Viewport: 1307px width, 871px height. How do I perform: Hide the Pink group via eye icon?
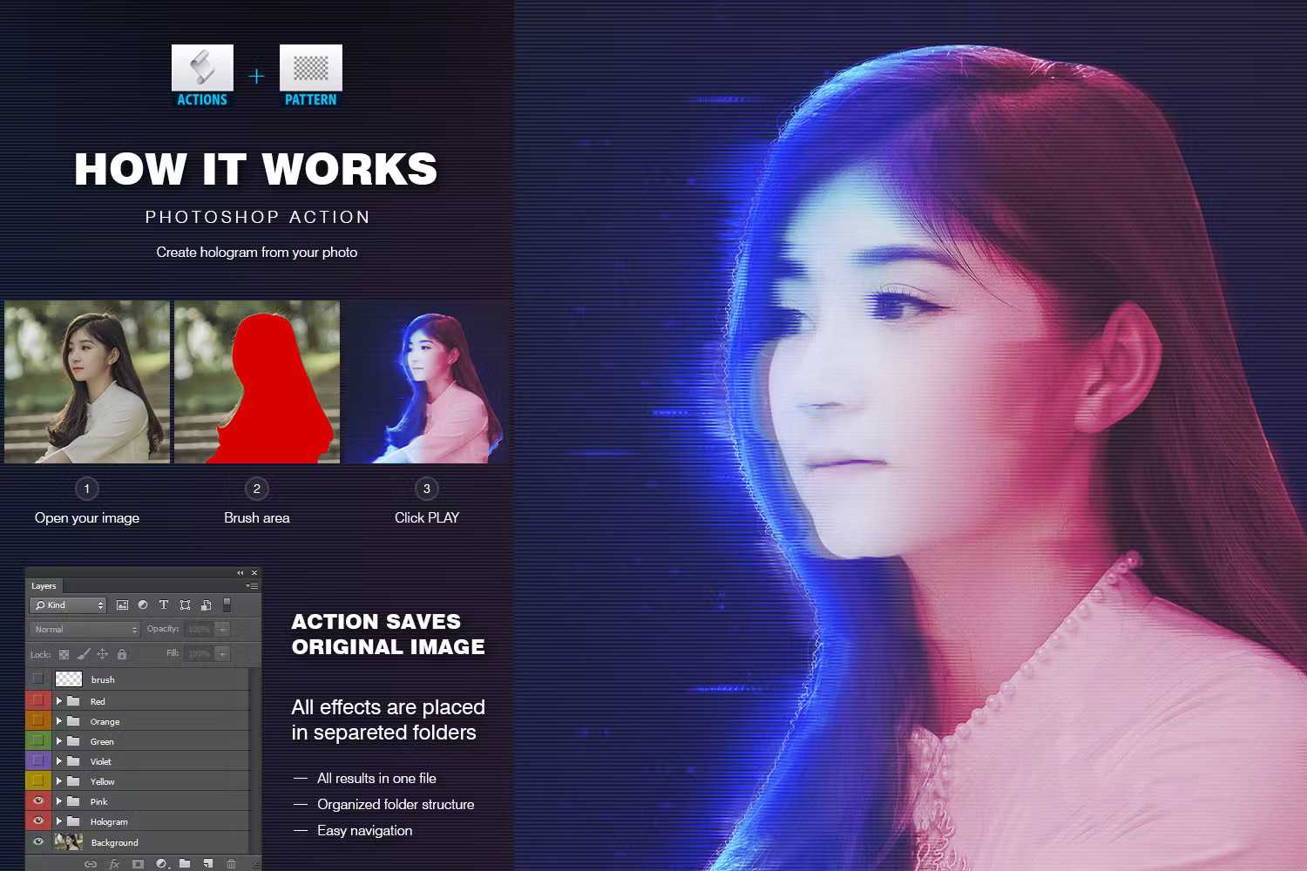point(38,801)
